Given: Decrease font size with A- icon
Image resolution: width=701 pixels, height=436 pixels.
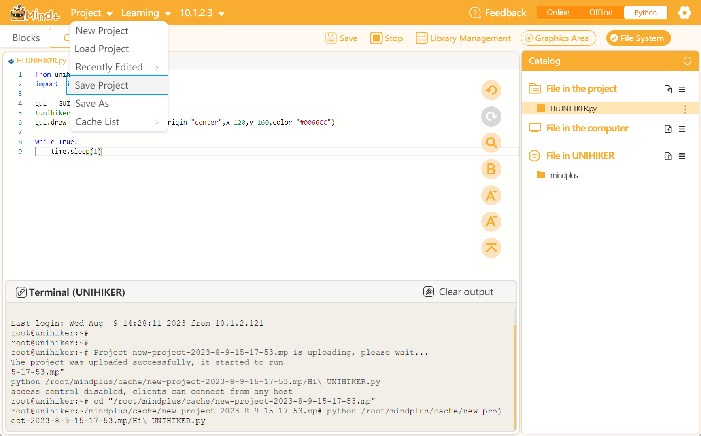Looking at the screenshot, I should coord(491,222).
